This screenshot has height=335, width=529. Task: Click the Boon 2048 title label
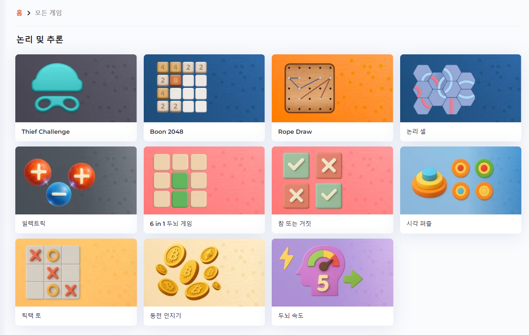[167, 132]
